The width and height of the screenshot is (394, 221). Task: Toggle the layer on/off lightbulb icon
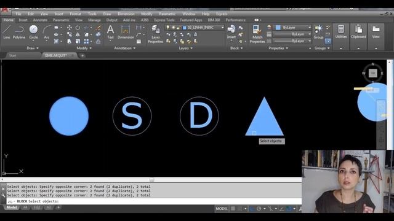click(x=167, y=28)
